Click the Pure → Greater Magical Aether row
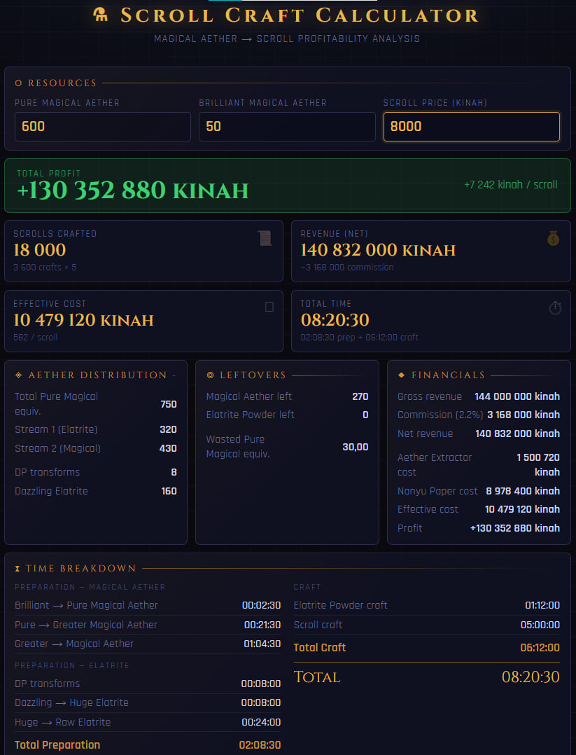The image size is (576, 755). tap(148, 625)
